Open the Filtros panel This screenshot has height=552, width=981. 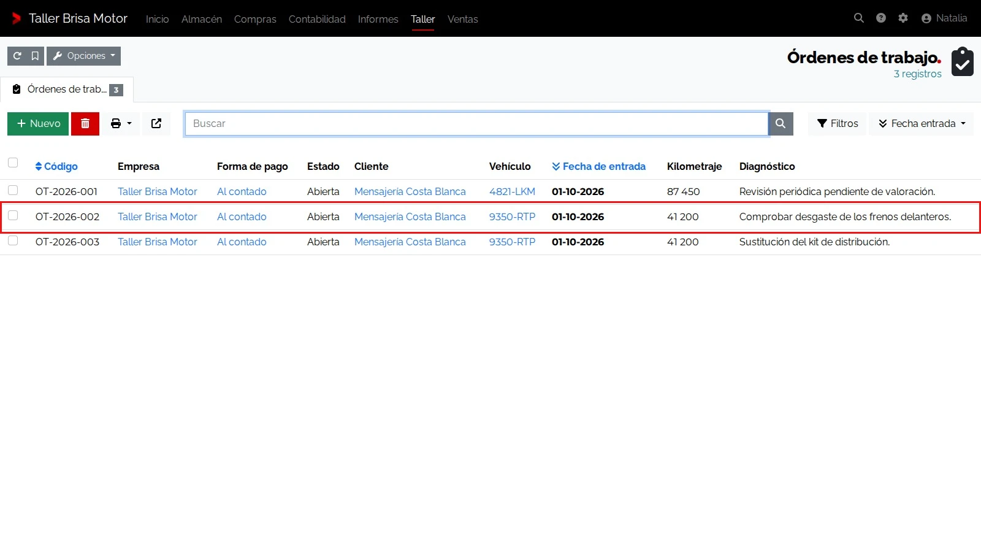(x=838, y=123)
